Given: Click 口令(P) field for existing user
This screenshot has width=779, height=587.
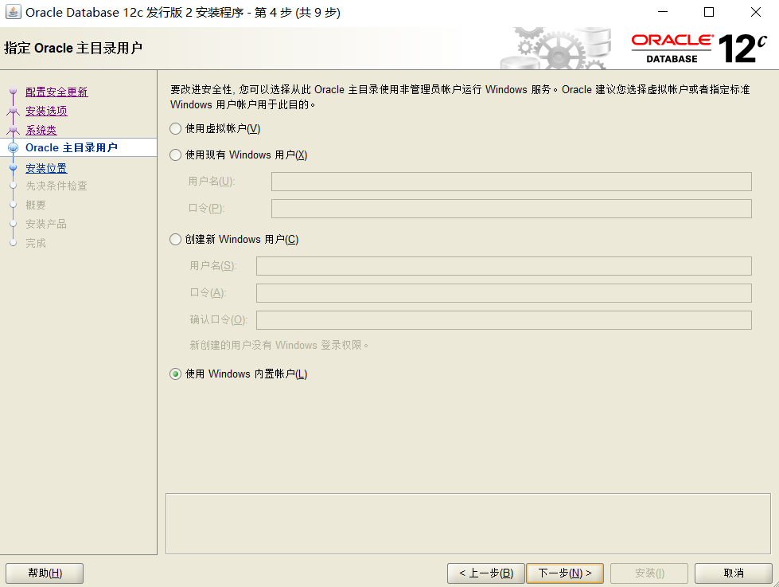Looking at the screenshot, I should pos(511,209).
